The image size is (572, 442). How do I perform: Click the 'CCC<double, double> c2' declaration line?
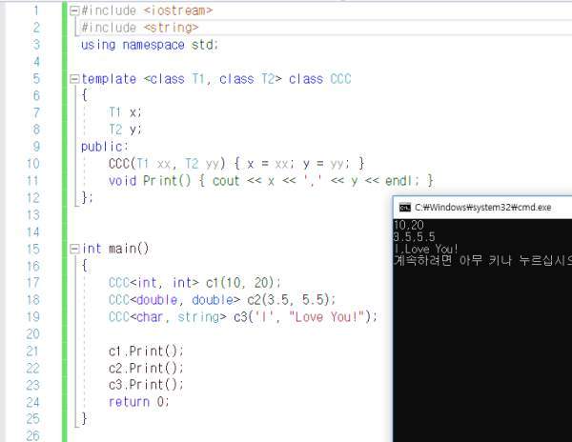click(x=222, y=300)
